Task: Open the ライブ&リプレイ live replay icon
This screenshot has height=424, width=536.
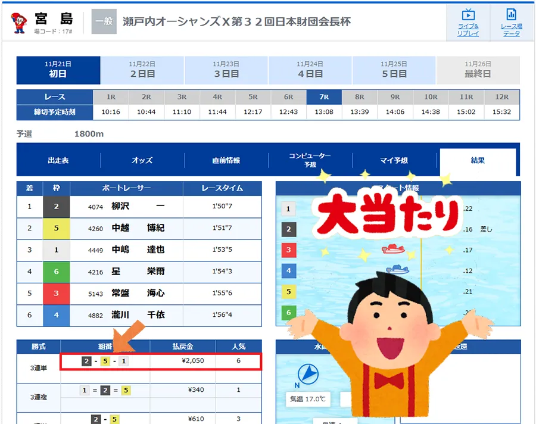Action: (x=468, y=23)
